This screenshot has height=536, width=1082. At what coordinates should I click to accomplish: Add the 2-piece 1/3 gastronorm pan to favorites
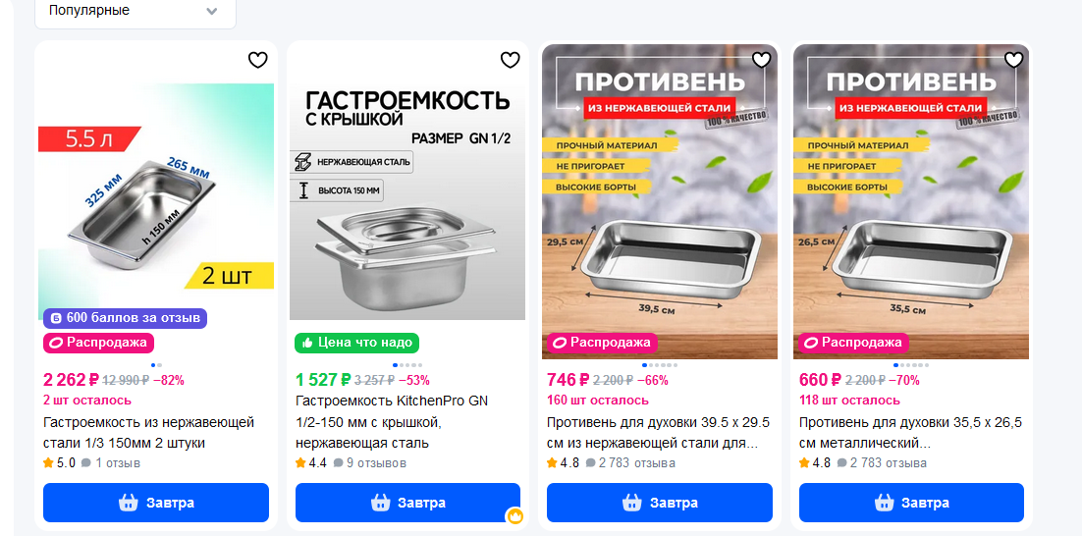click(x=257, y=61)
